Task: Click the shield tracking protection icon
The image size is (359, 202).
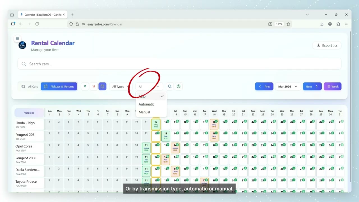Action: point(71,24)
